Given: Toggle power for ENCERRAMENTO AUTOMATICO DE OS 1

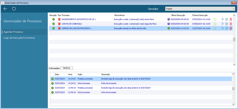Looking at the screenshot, I should [215, 19].
